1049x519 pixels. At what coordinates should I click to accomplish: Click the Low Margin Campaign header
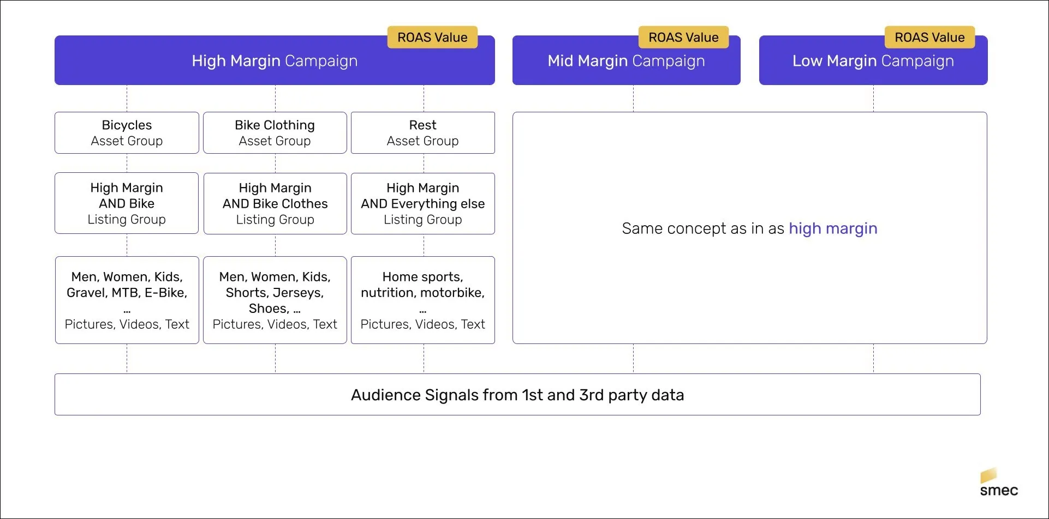(x=873, y=61)
